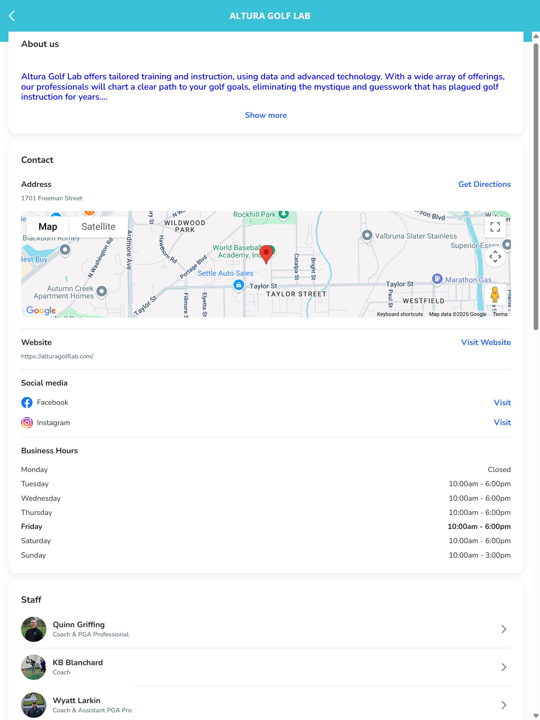Click Sunday's 10:00am - 3:00pm hours
The image size is (540, 720).
click(x=479, y=555)
